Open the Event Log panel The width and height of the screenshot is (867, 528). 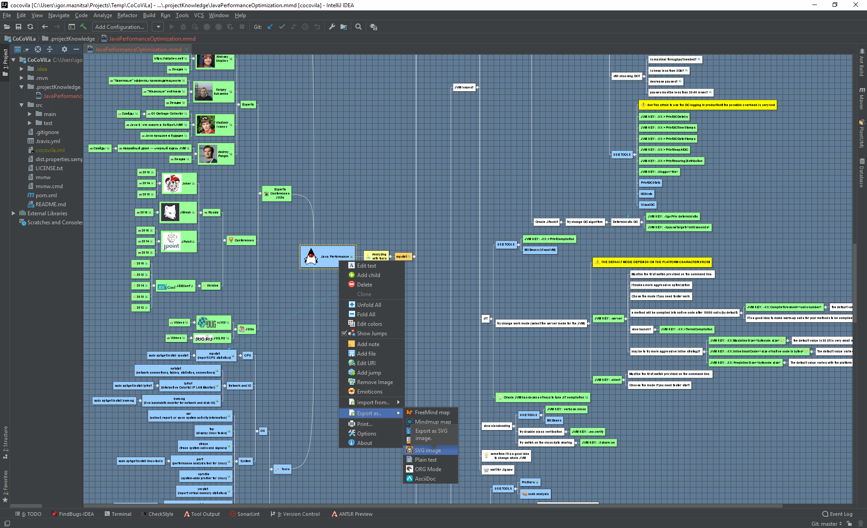click(837, 514)
